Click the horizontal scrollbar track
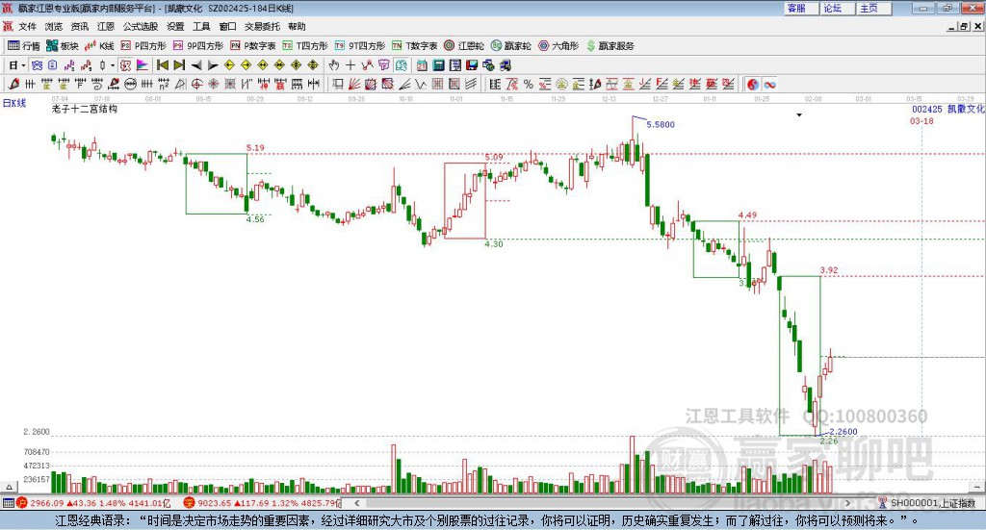The width and height of the screenshot is (986, 530). (x=603, y=503)
